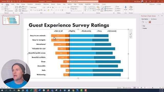Switch to the Insert tab
Viewport: 164px width, 92px height.
13,4
